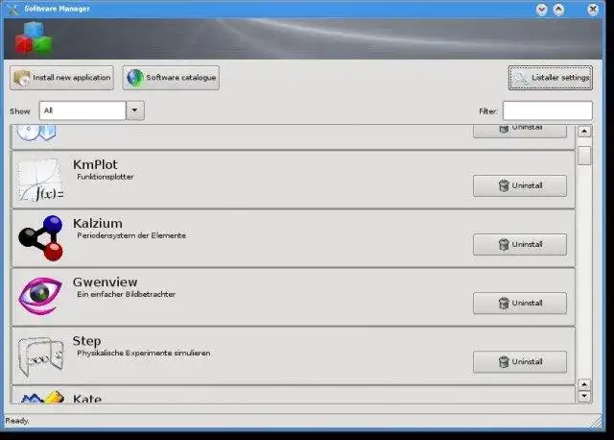This screenshot has height=440, width=614.
Task: Open the Show dropdown arrow
Action: pyautogui.click(x=135, y=110)
